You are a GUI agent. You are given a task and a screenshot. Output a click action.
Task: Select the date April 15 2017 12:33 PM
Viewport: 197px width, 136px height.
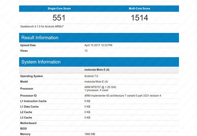coord(98,45)
